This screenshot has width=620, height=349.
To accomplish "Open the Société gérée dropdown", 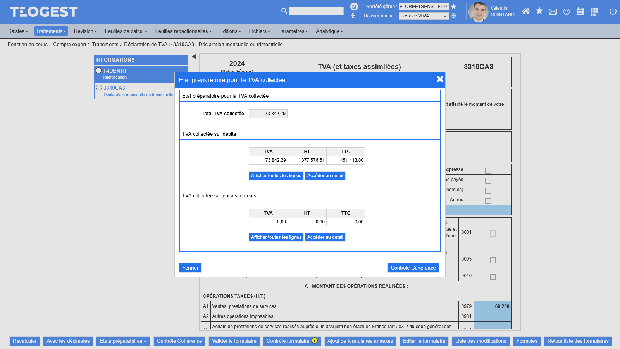I will [x=424, y=7].
